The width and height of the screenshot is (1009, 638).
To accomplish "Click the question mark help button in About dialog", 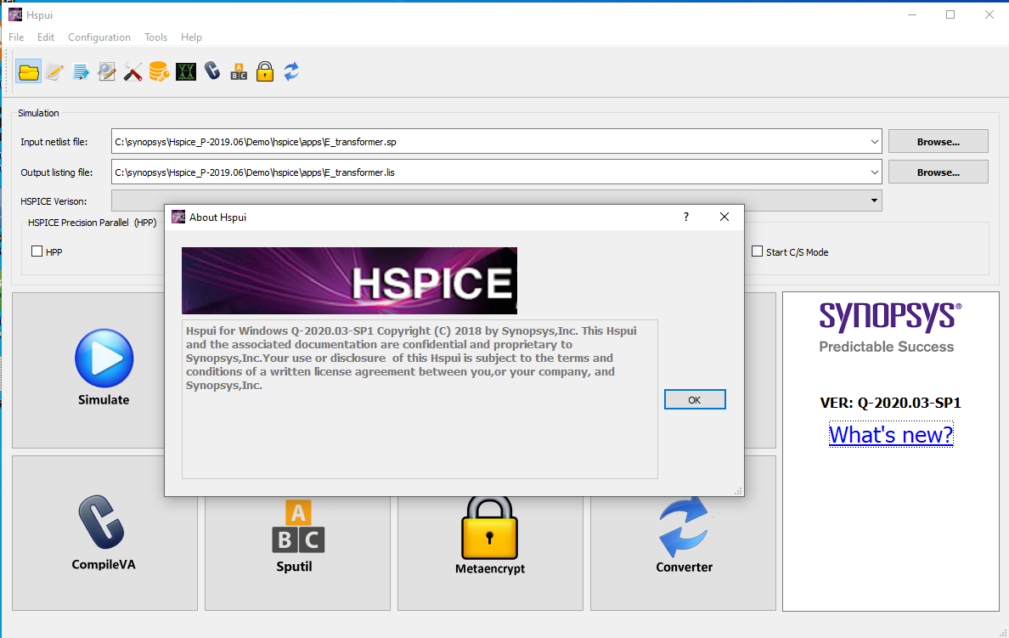I will 686,217.
